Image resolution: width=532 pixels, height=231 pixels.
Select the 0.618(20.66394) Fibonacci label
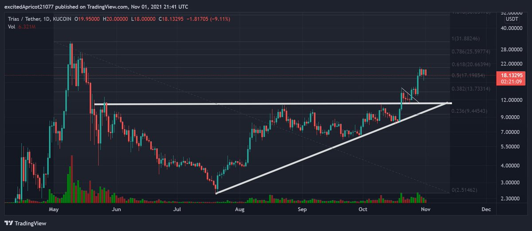[472, 65]
